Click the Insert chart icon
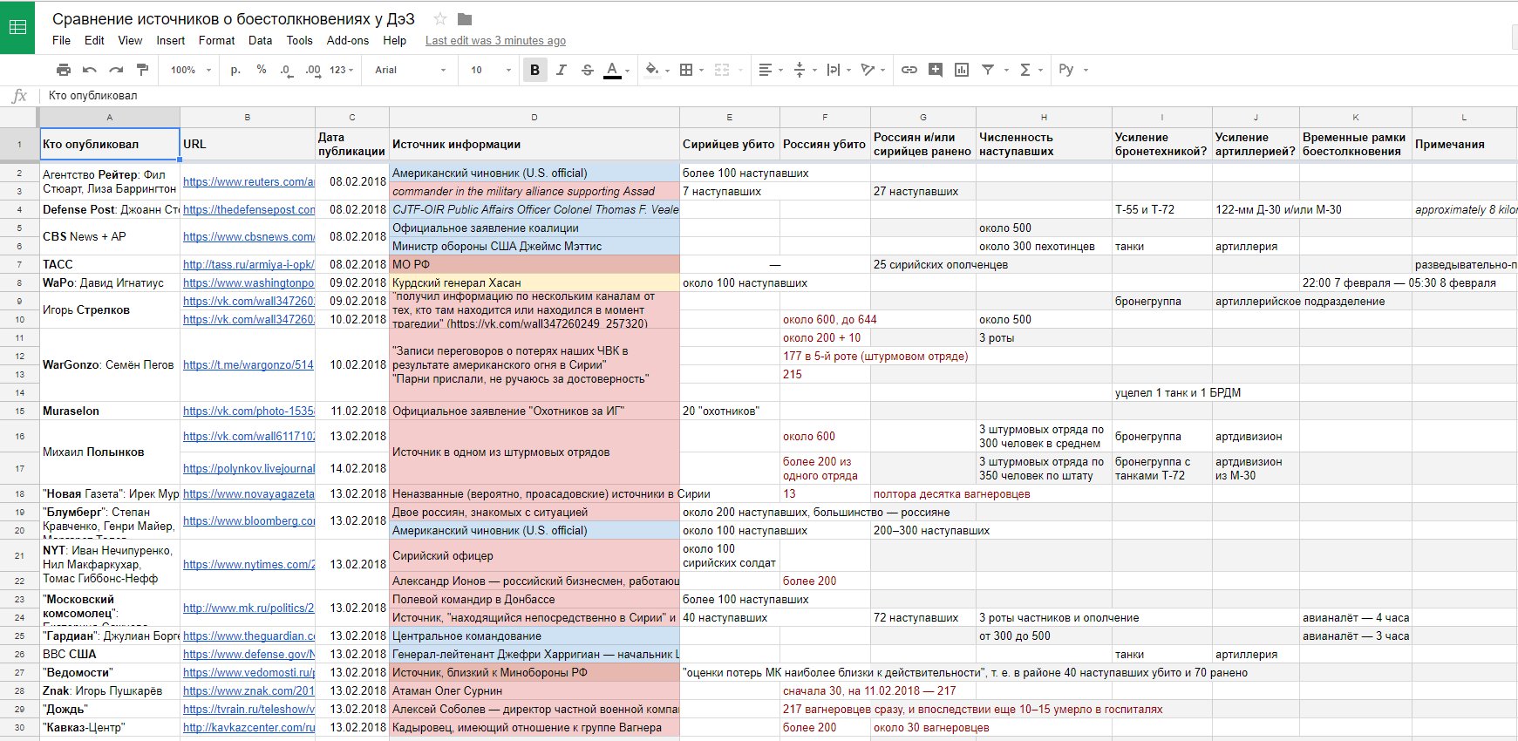The width and height of the screenshot is (1518, 741). coord(961,70)
